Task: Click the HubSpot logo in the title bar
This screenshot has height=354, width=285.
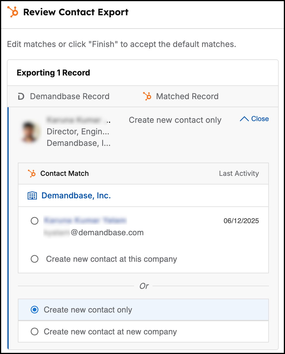Action: tap(13, 12)
